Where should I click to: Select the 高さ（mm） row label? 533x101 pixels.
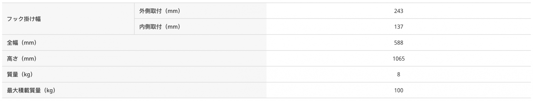point(134,59)
